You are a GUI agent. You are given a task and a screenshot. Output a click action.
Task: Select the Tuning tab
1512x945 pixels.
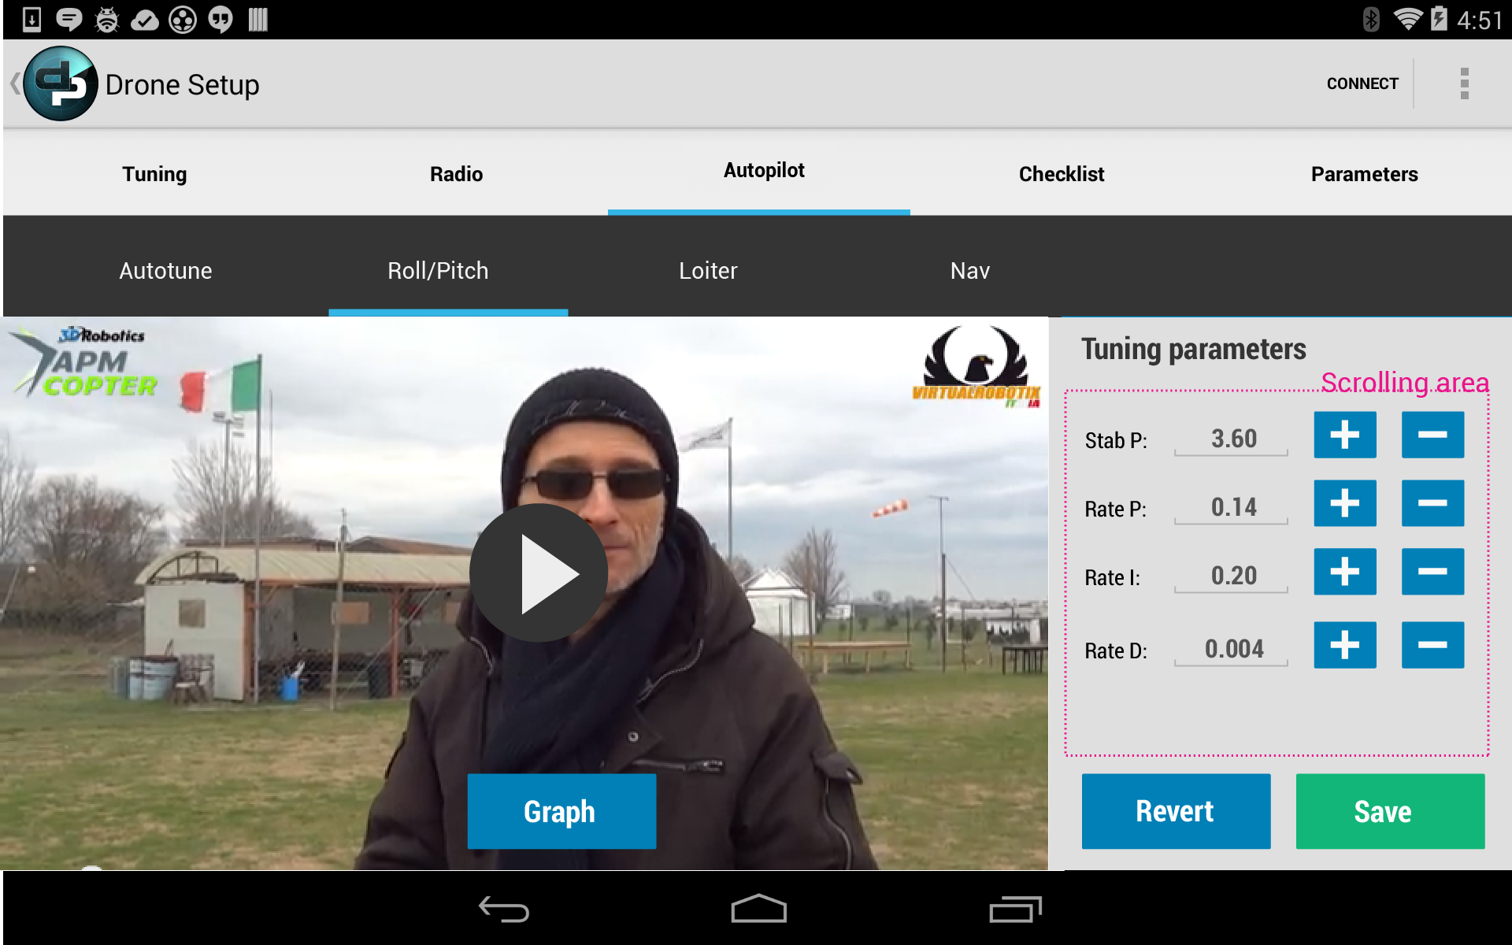153,172
